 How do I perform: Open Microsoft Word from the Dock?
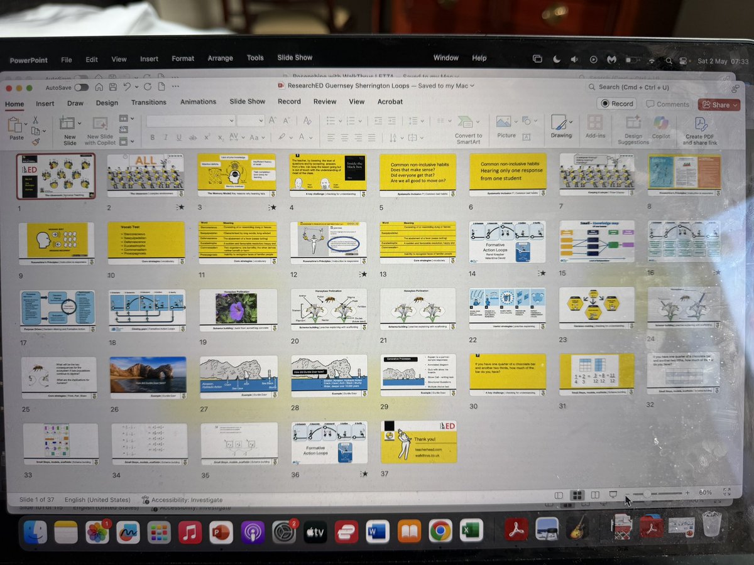378,533
